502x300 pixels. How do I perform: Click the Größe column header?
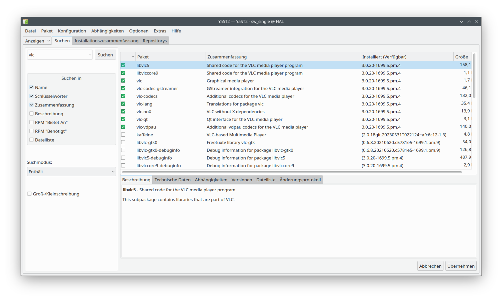[x=461, y=57]
